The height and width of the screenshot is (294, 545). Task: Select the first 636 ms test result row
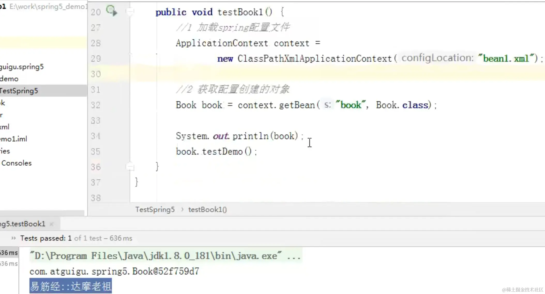9,253
